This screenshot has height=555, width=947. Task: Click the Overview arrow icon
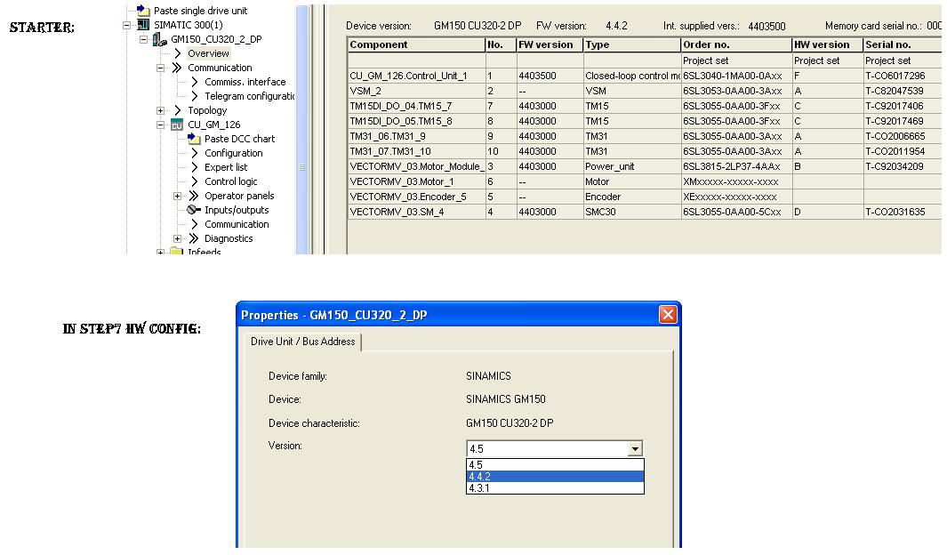pos(178,53)
